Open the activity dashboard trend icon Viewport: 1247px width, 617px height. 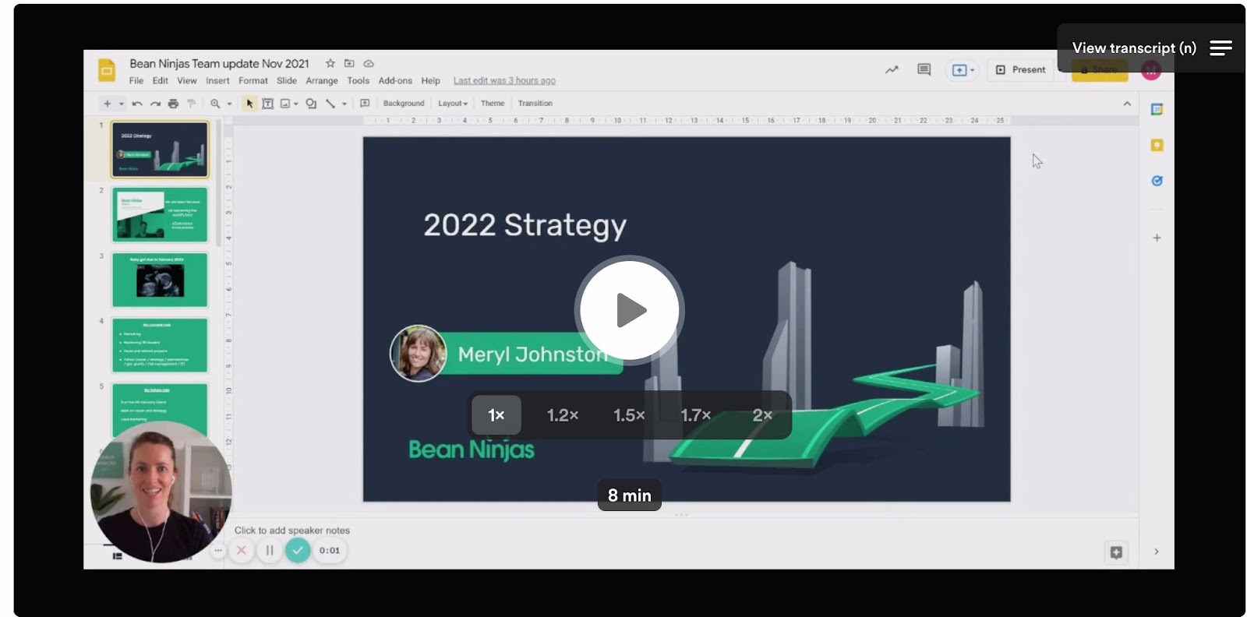tap(892, 70)
